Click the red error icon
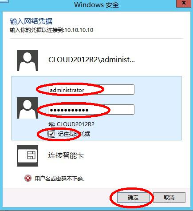 coord(28,178)
